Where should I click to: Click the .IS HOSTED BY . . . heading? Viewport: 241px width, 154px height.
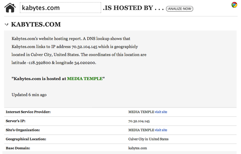133,8
